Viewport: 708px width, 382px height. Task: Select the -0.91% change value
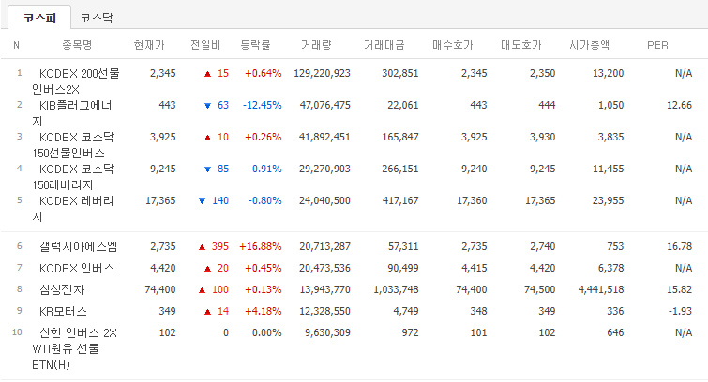265,169
